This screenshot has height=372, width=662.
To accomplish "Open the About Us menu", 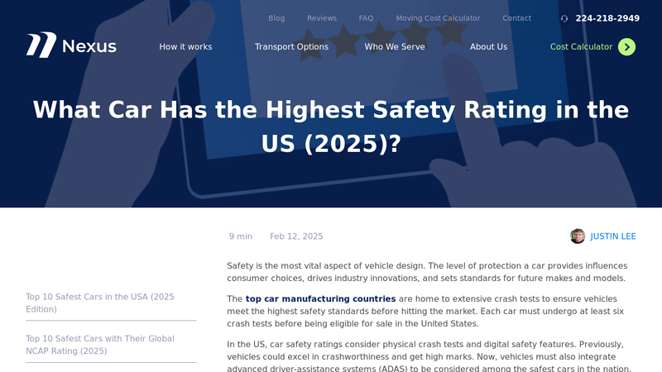I will (x=488, y=47).
